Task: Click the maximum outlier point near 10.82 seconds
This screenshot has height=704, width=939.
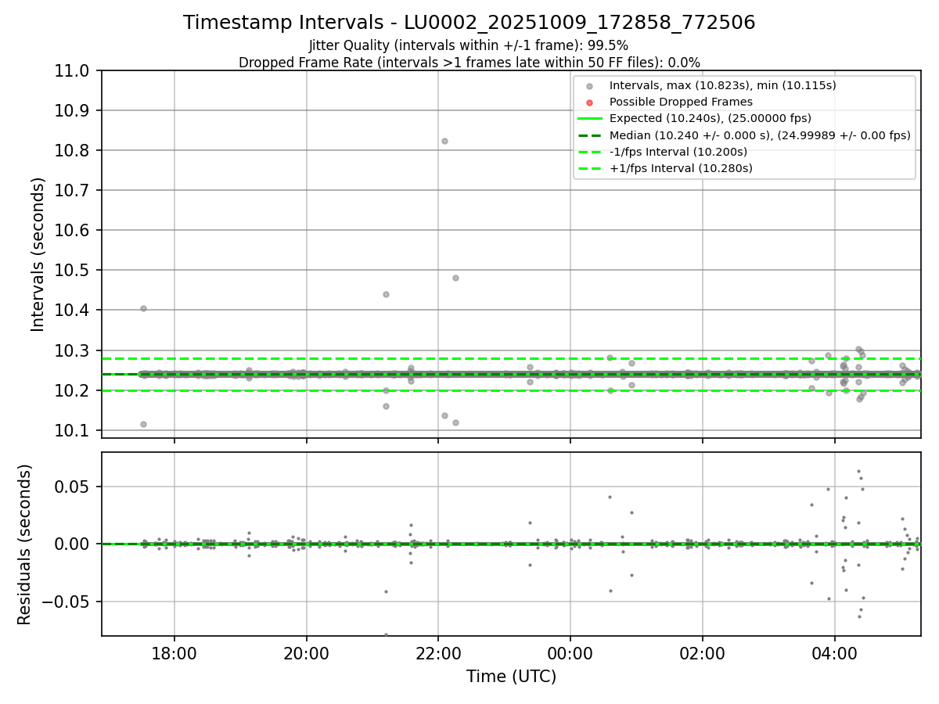Action: pyautogui.click(x=444, y=141)
